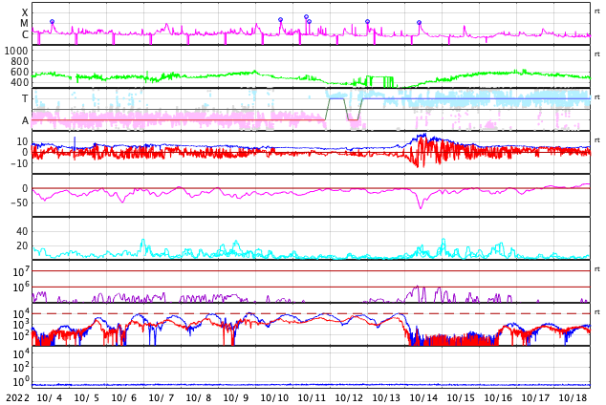Click the A sector axis label
Viewport: 606px width, 405px height.
25,121
